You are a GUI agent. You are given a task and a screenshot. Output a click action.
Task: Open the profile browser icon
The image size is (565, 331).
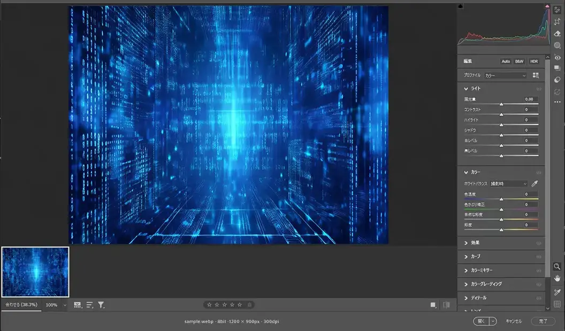536,76
